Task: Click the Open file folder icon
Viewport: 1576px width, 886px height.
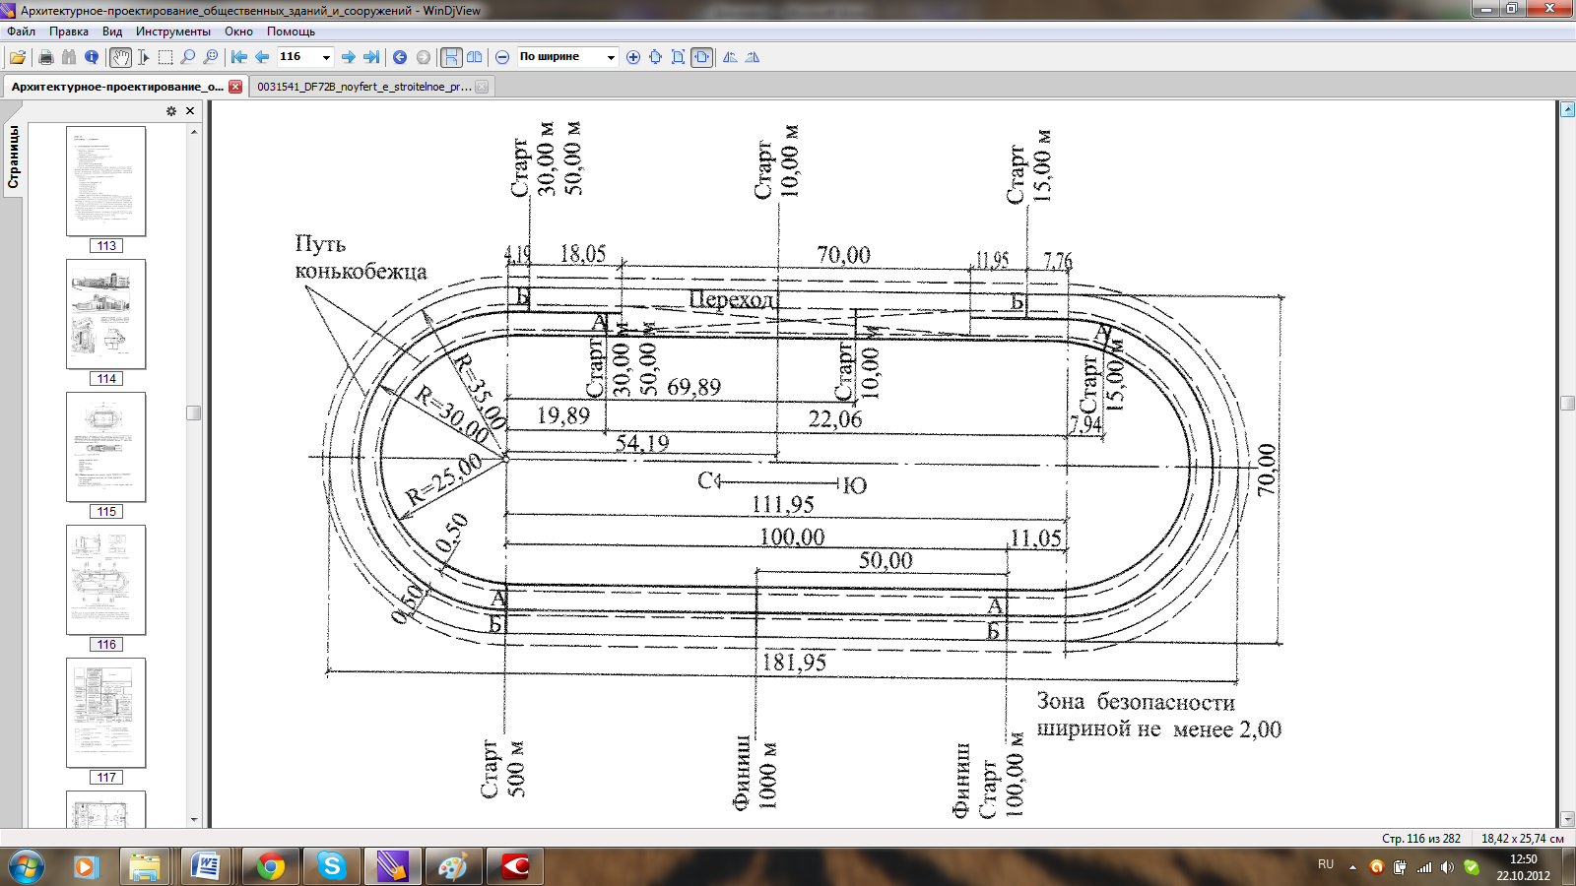Action: coord(18,57)
